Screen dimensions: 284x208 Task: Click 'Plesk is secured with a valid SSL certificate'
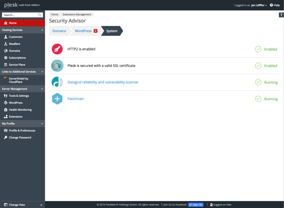click(x=102, y=65)
